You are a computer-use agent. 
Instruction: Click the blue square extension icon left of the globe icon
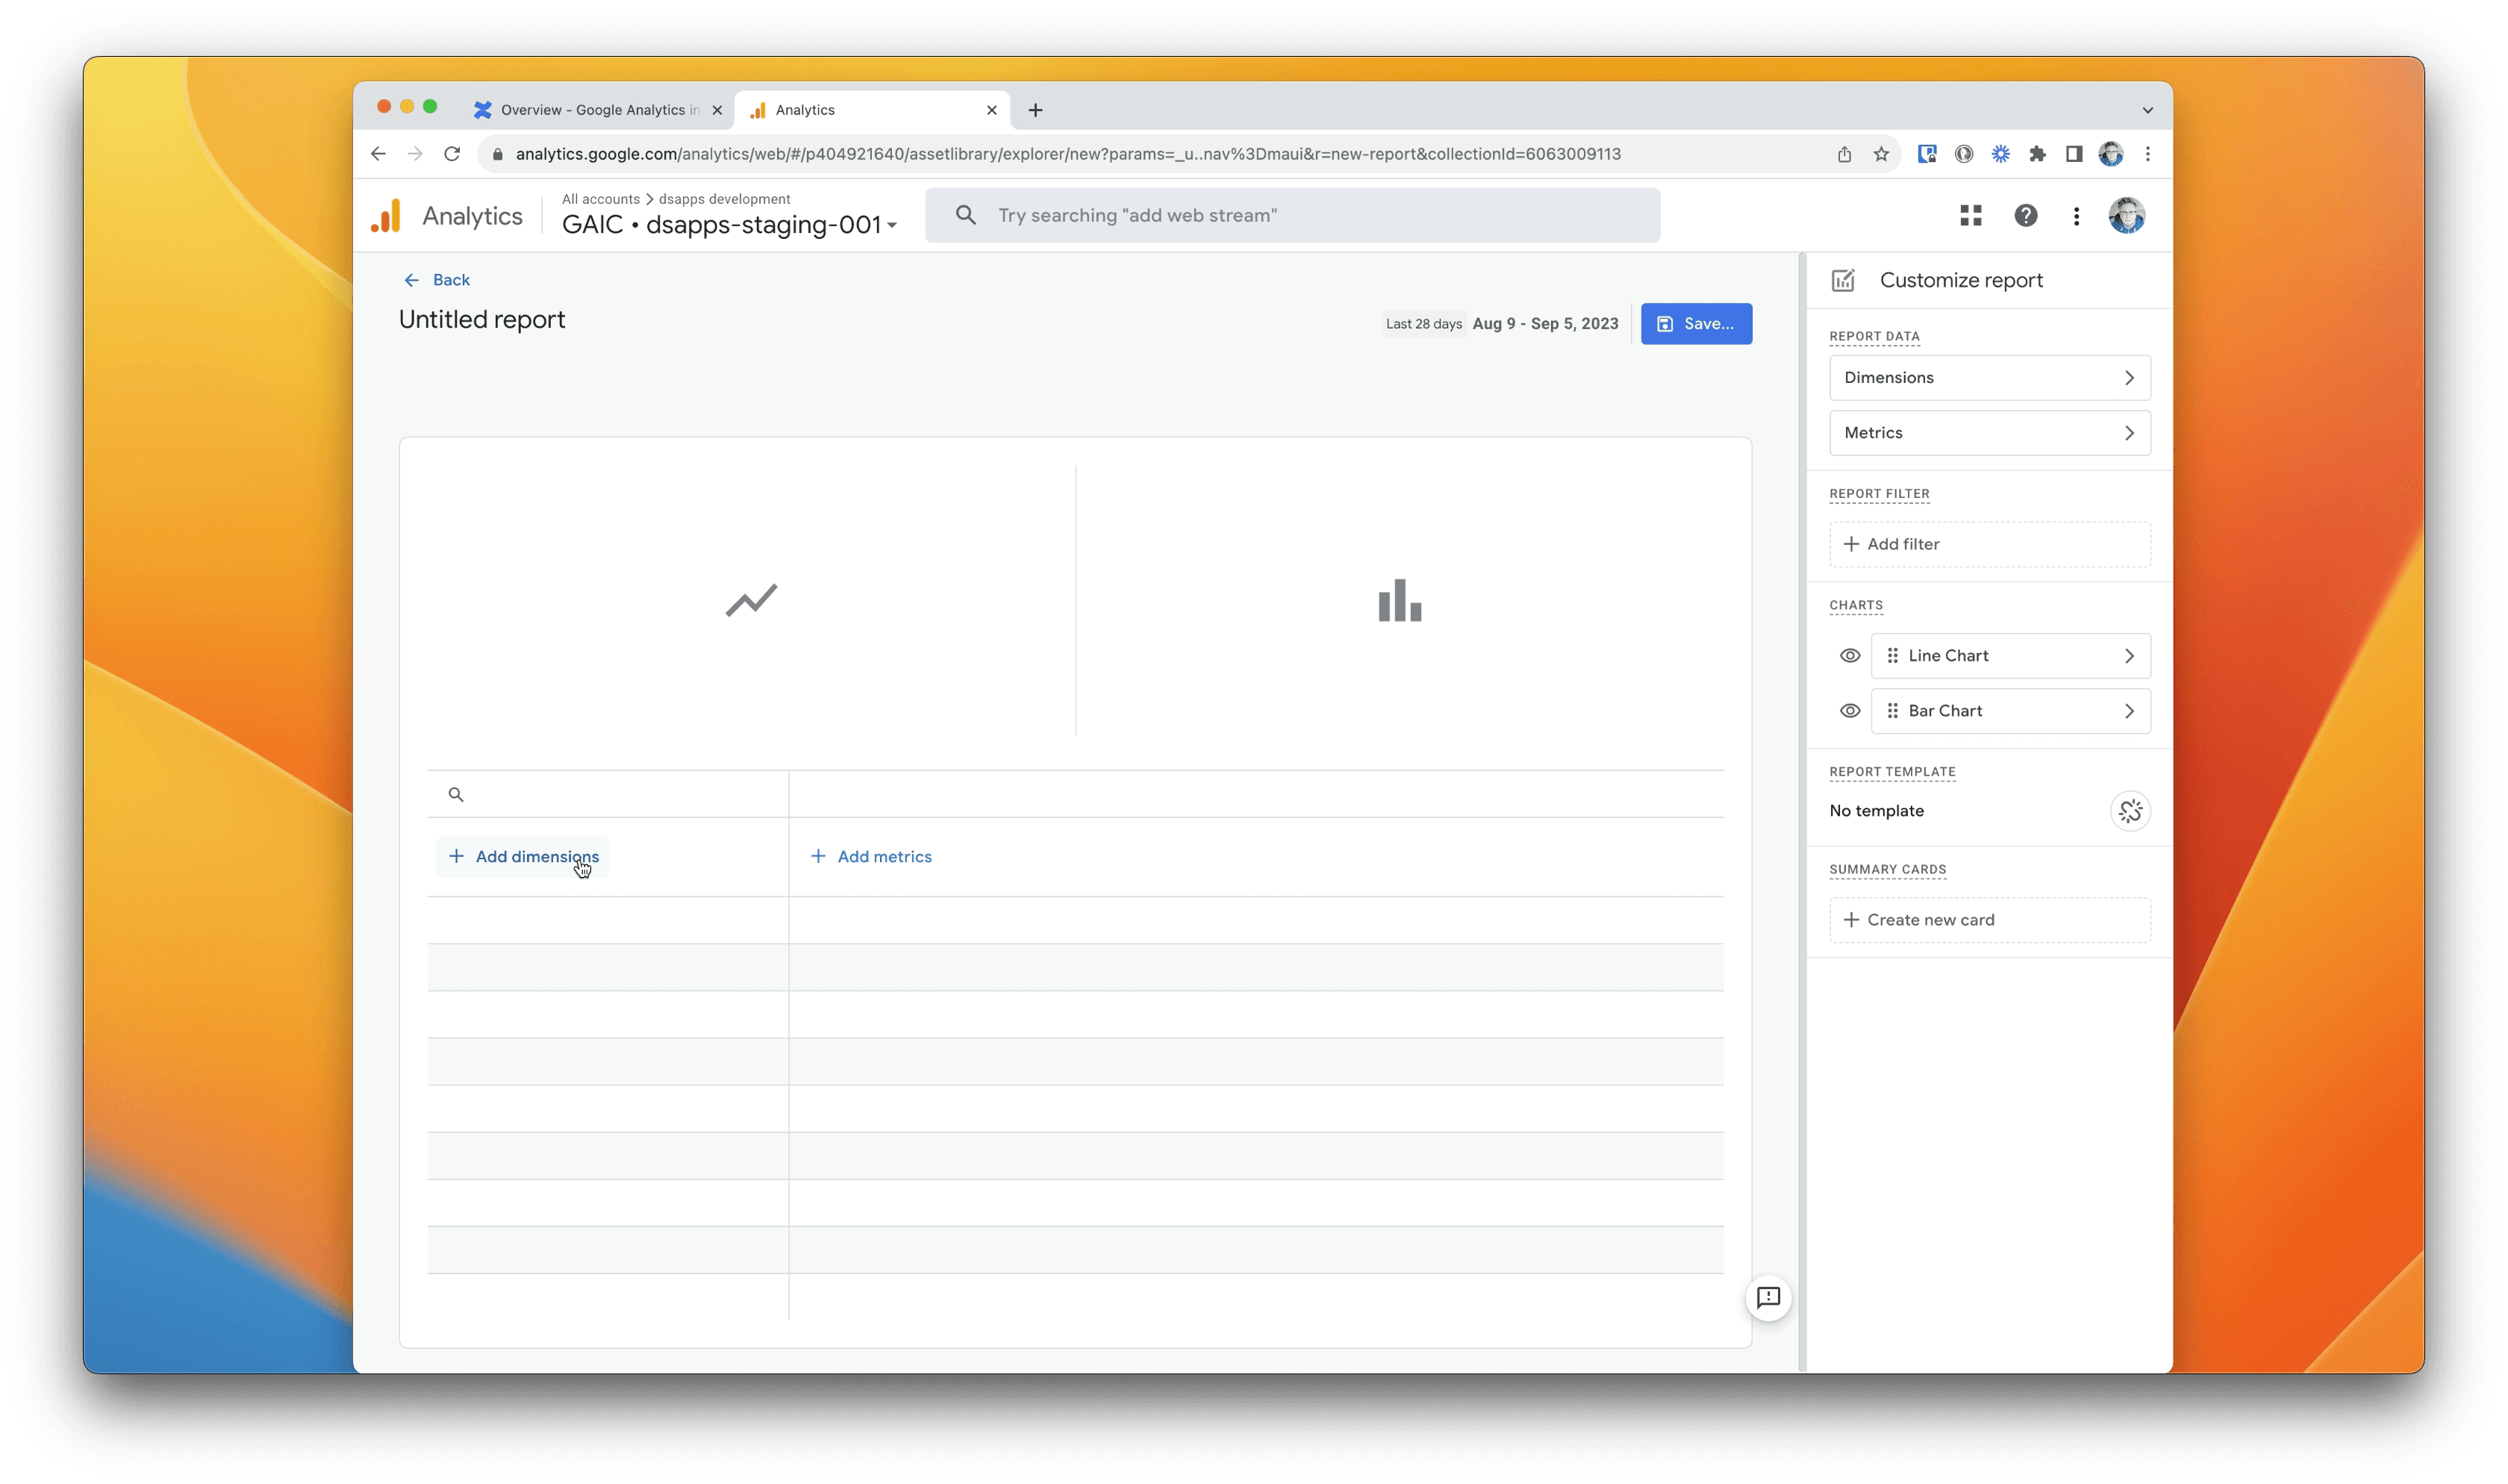coord(1927,153)
